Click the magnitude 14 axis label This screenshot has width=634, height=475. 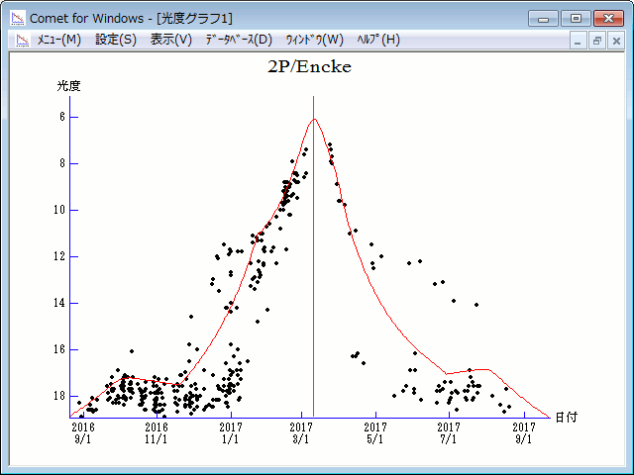59,303
